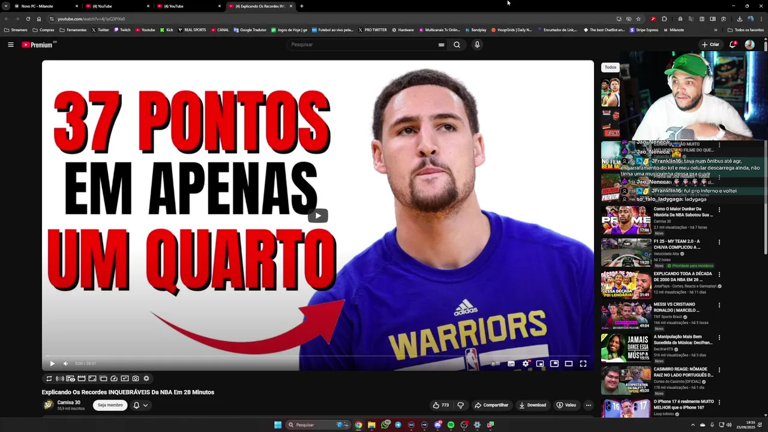768x432 pixels.
Task: Open options for 'EXPLICANDO TODA A DÉCADA' video
Action: coord(719,274)
